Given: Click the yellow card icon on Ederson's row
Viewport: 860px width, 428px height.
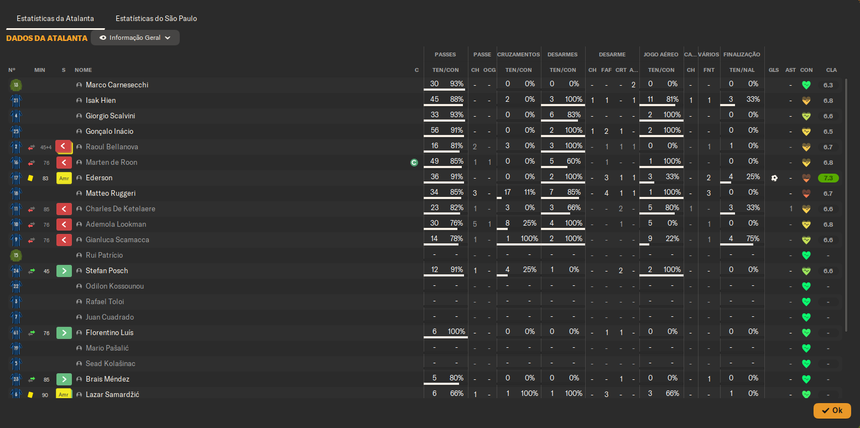Looking at the screenshot, I should [x=31, y=178].
